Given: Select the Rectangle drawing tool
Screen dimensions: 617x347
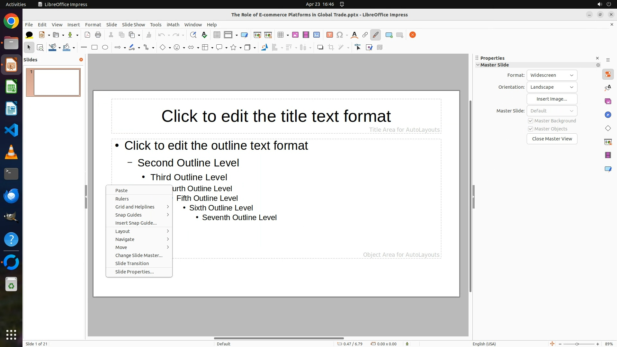Looking at the screenshot, I should [94, 48].
